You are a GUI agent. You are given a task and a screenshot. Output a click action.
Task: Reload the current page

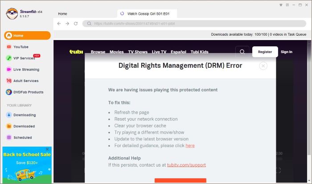click(x=76, y=24)
